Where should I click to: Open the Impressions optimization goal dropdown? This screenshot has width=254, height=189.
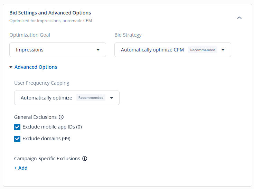tap(58, 50)
